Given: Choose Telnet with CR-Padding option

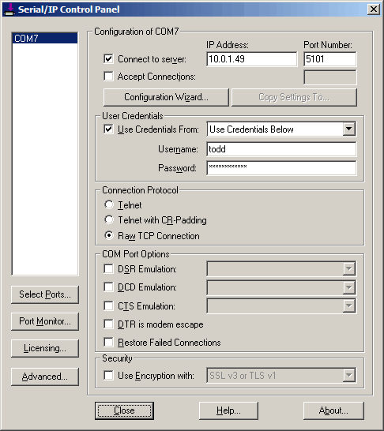Looking at the screenshot, I should coord(109,219).
